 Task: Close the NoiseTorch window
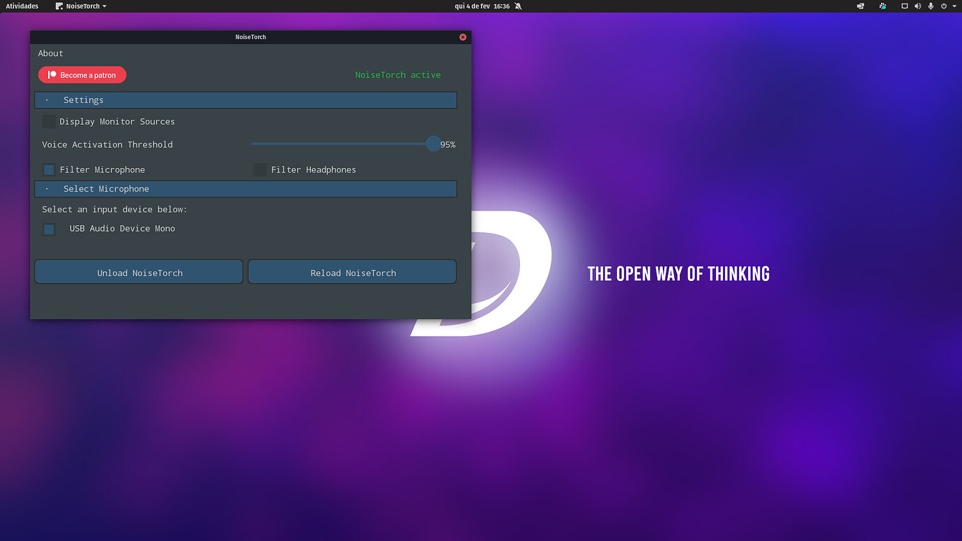(463, 37)
